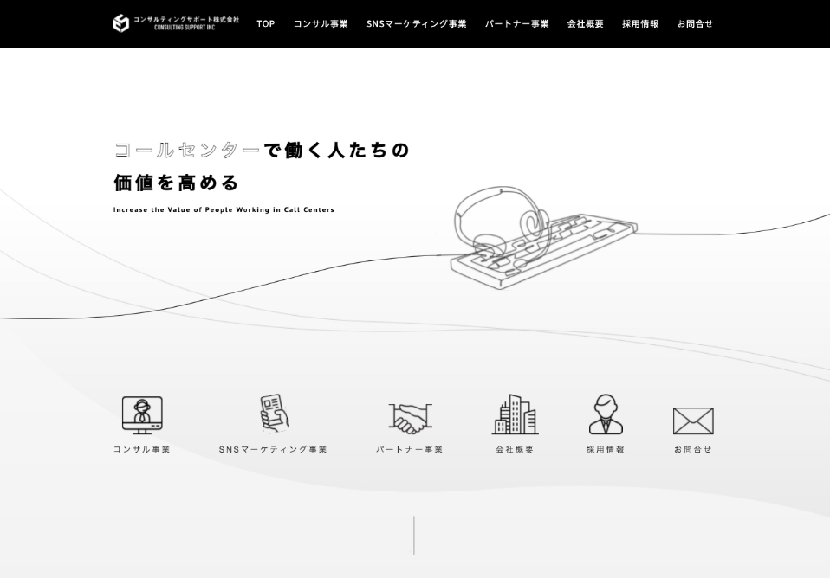Click the コンサルティングサポート株式会社 company name text
830x578 pixels.
tap(186, 19)
